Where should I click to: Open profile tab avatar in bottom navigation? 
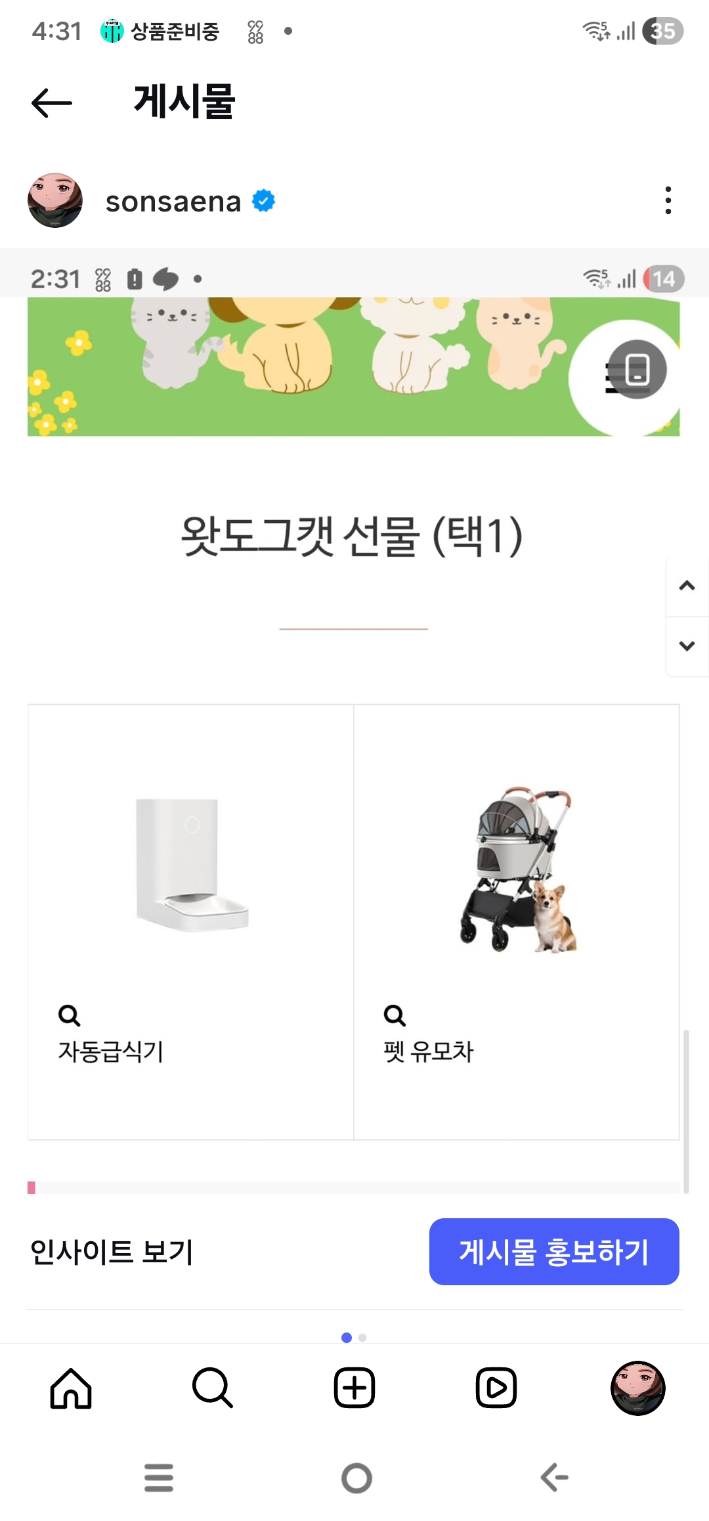pyautogui.click(x=637, y=1388)
